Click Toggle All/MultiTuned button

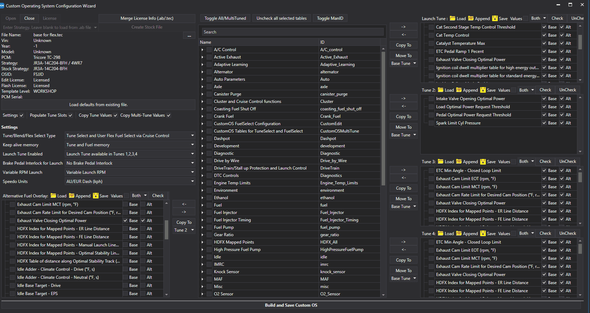coord(225,18)
